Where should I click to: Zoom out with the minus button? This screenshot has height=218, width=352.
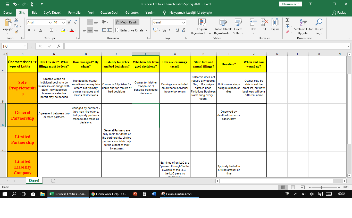[310, 187]
